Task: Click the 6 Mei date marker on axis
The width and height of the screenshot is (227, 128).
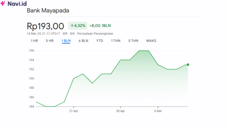Action: pyautogui.click(x=158, y=111)
